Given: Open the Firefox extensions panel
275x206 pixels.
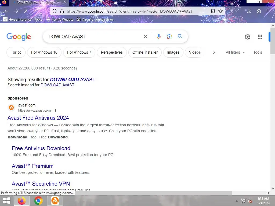Looking at the screenshot, I should point(259,11).
